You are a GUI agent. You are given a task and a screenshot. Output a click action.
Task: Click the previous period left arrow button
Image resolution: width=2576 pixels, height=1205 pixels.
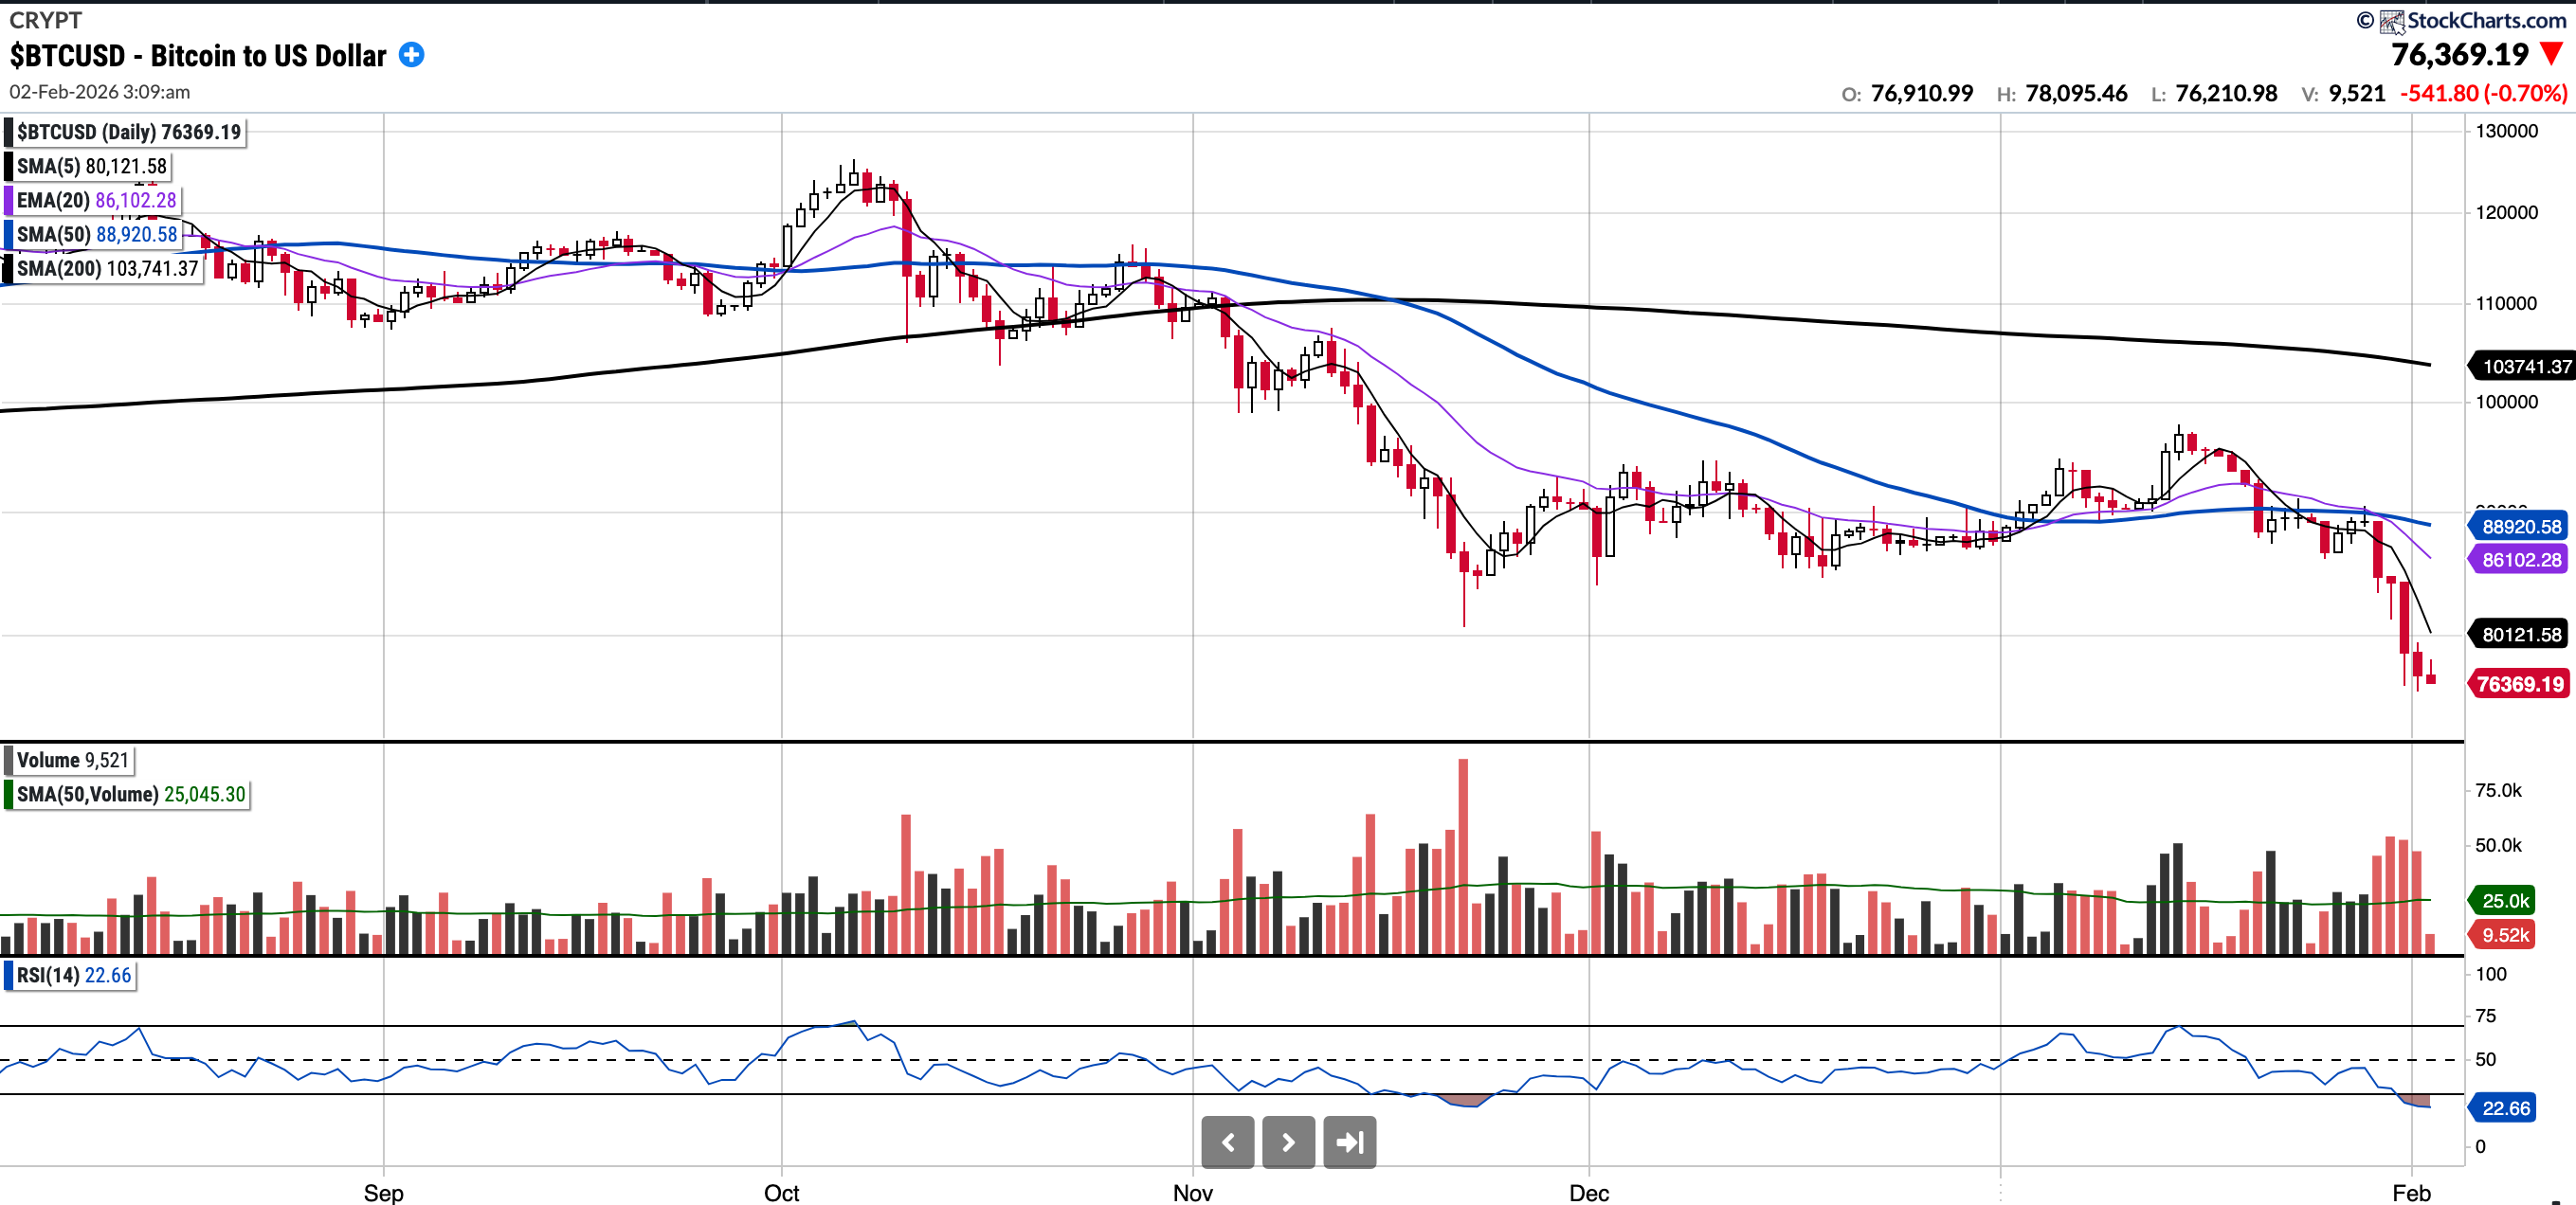pos(1227,1142)
